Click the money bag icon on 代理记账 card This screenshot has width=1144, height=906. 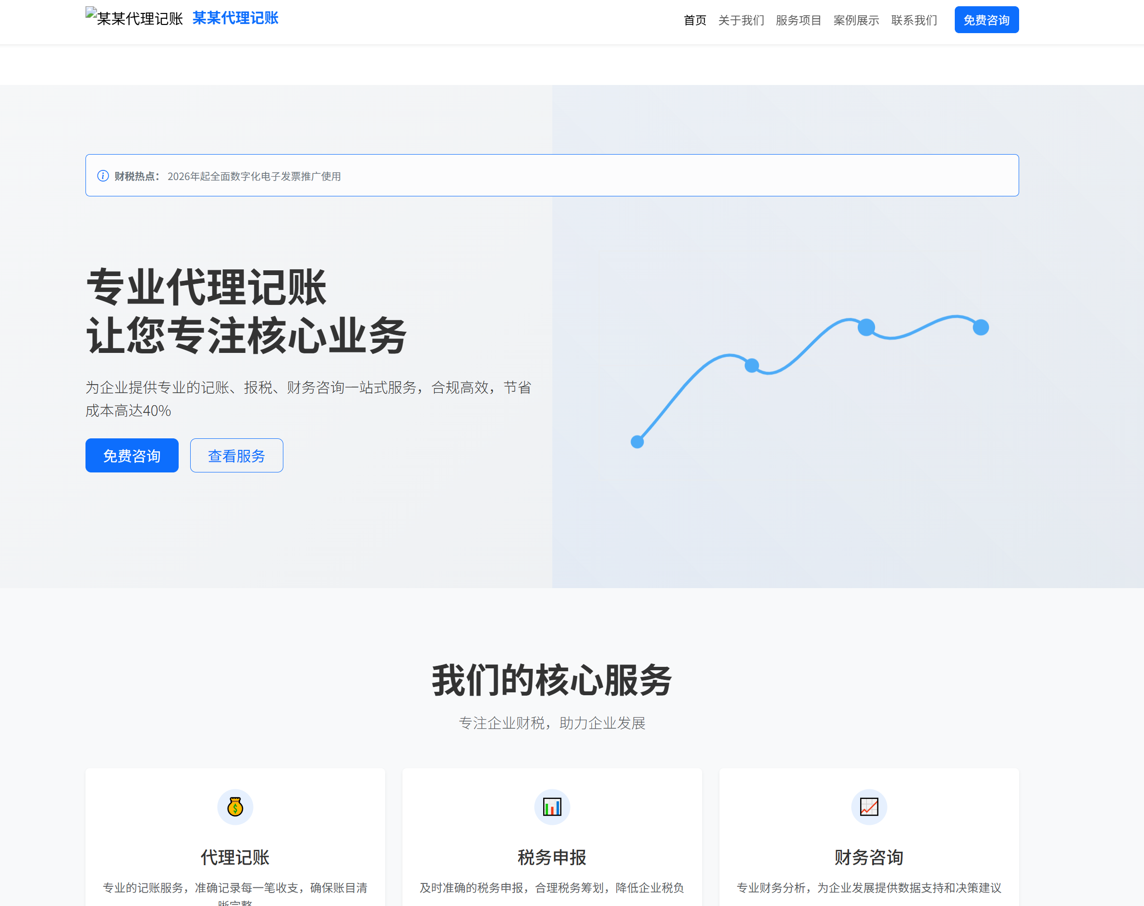tap(235, 807)
